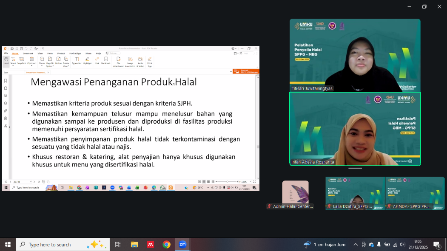The width and height of the screenshot is (447, 251).
Task: Open the Image Annotation tool
Action: (130, 61)
